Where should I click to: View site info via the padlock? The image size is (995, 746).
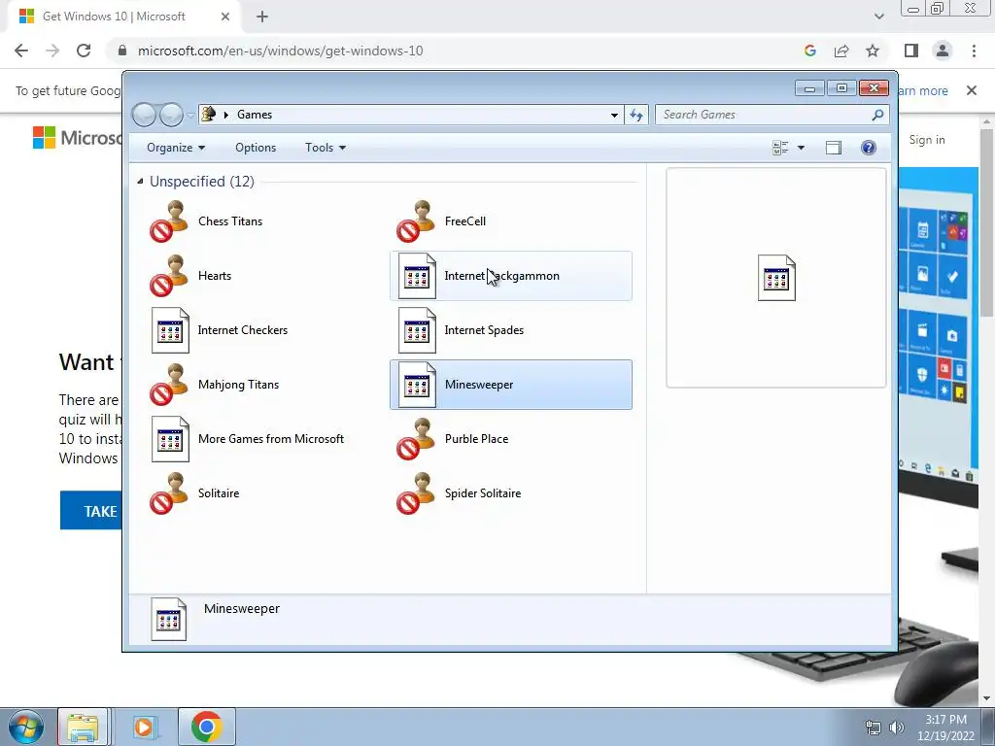click(x=122, y=51)
